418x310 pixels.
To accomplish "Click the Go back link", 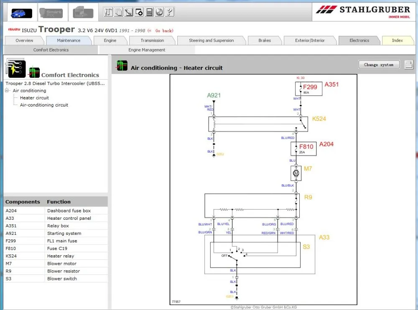I will click(164, 30).
